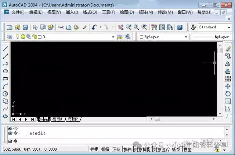
Task: Open the 绘图(D) menu
Action: tap(127, 12)
